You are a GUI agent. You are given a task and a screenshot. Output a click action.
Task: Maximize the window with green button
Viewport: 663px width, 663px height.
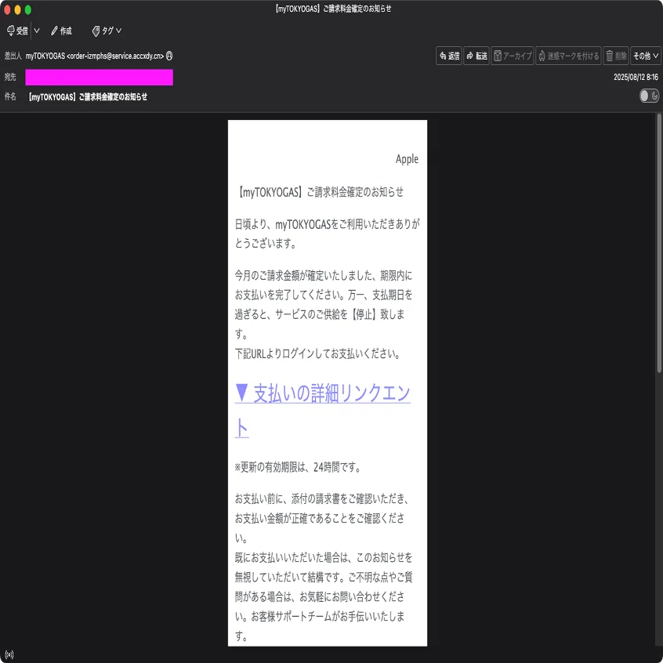coord(28,9)
